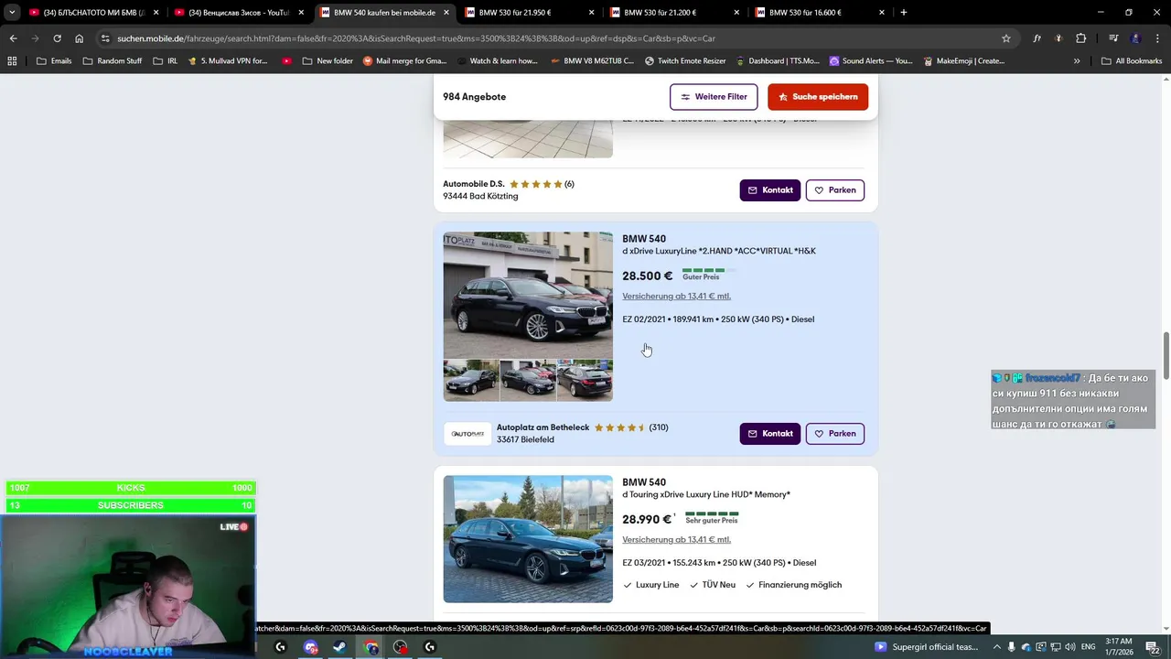Open the Sound Alerts bookmark
The image size is (1171, 659).
click(871, 61)
